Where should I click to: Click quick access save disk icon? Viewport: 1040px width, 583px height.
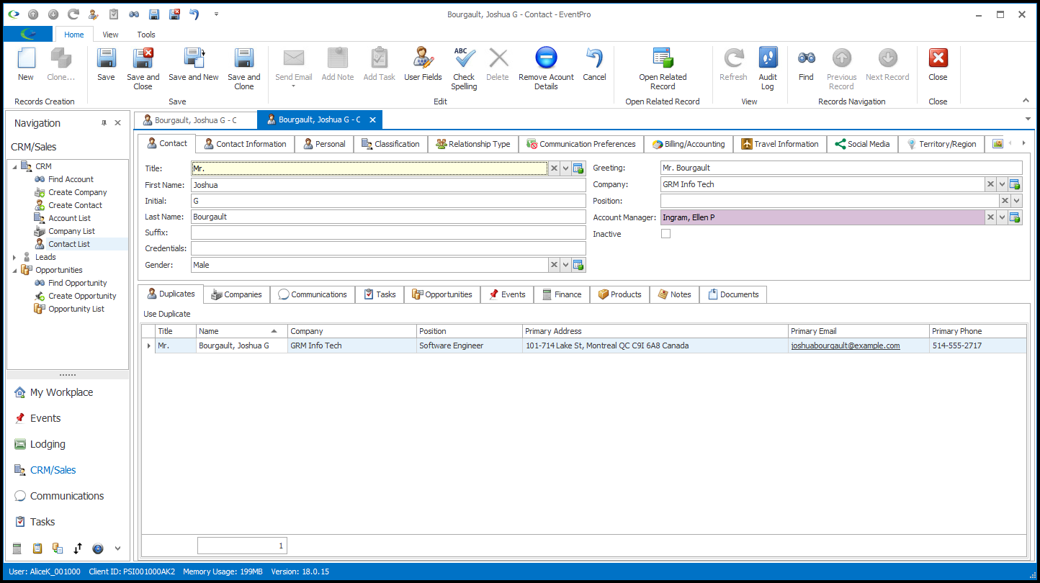154,14
